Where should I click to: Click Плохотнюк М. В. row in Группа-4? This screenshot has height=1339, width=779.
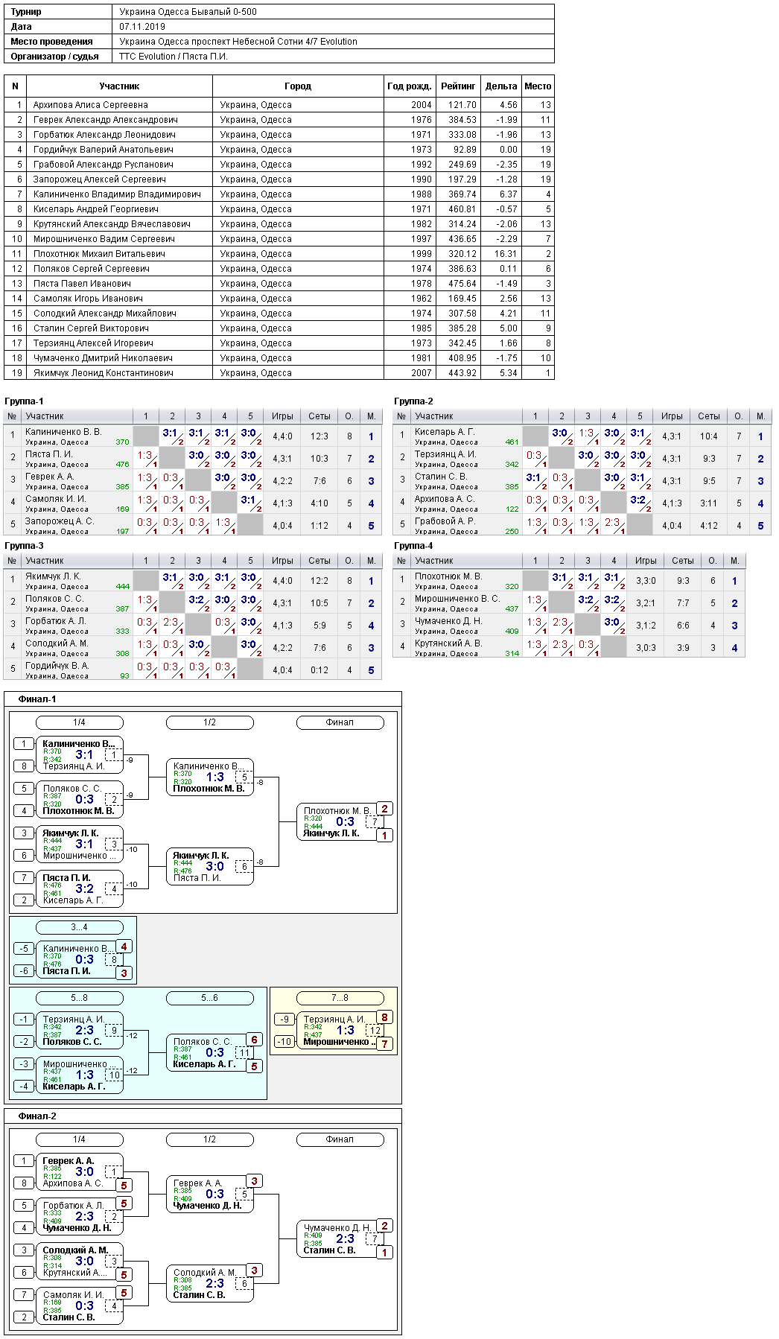pos(569,581)
